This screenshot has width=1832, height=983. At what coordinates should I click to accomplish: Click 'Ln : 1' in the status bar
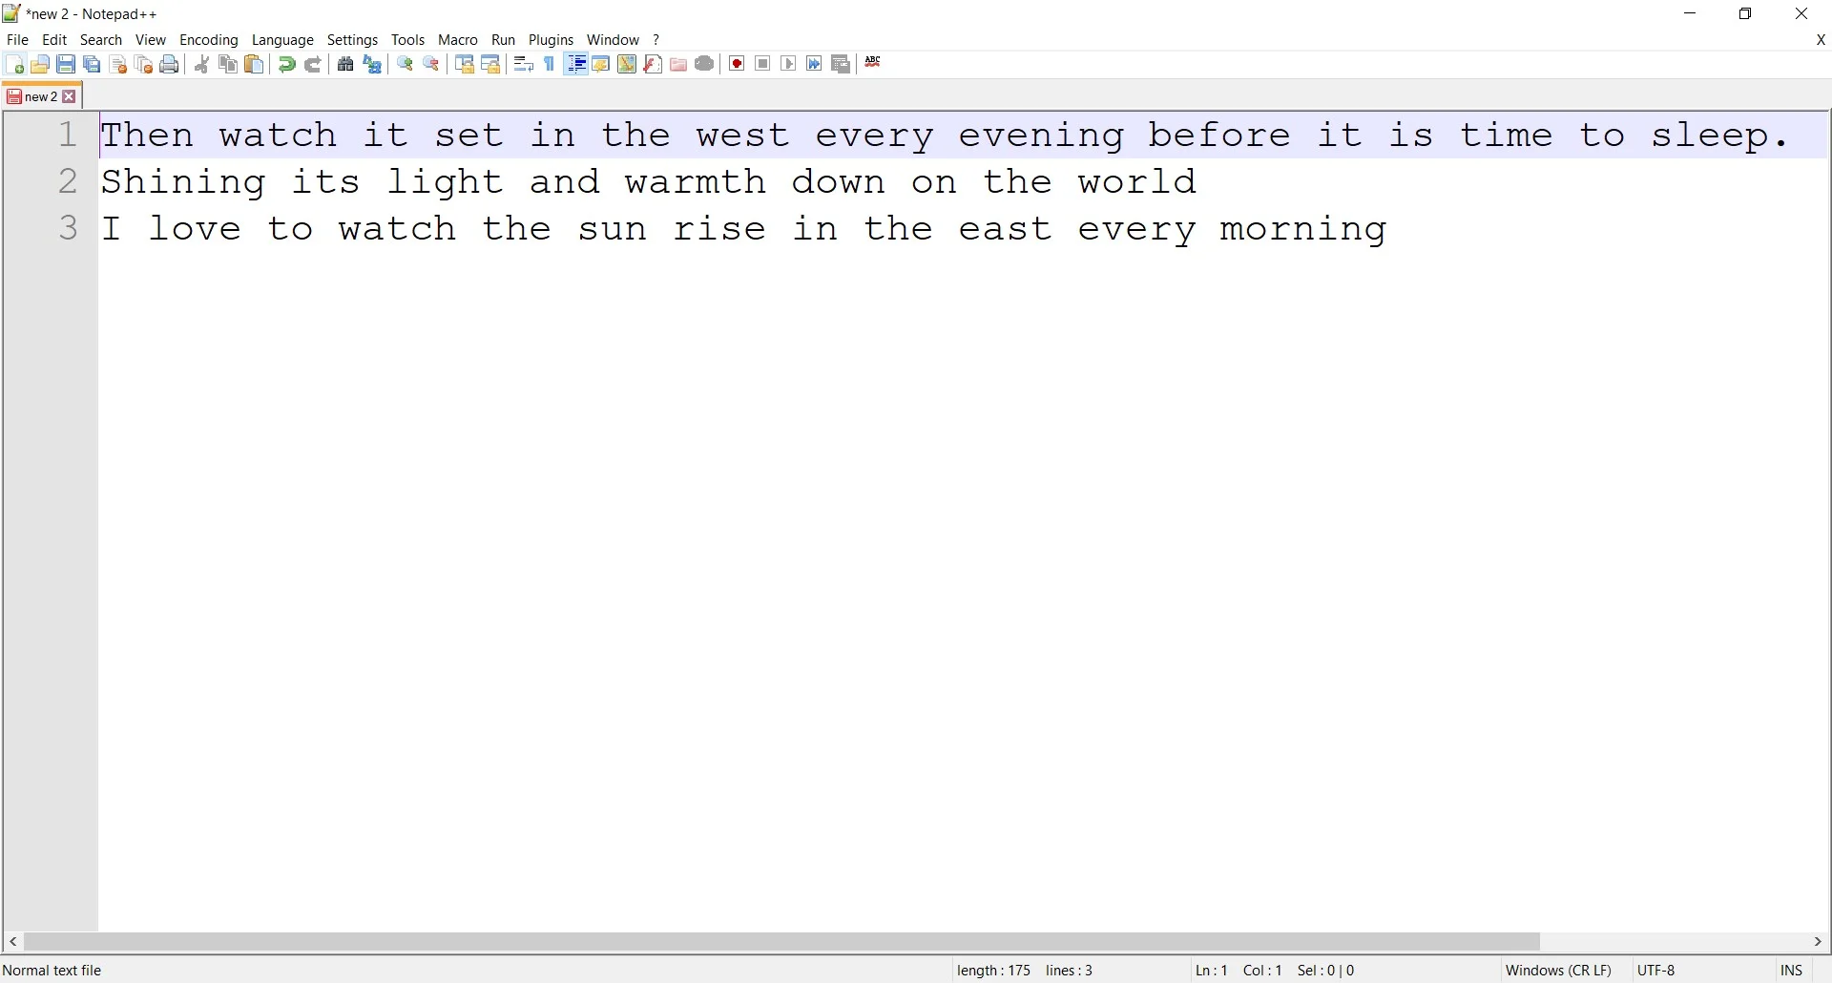(x=1212, y=971)
